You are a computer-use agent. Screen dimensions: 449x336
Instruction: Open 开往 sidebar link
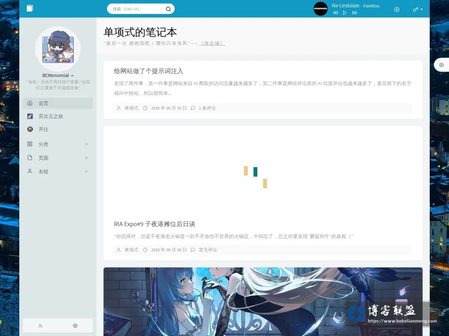click(x=58, y=129)
